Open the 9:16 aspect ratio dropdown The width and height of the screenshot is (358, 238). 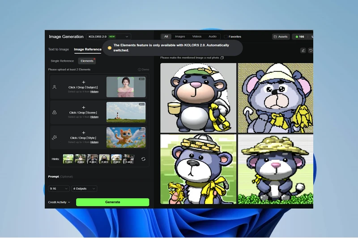pos(59,188)
